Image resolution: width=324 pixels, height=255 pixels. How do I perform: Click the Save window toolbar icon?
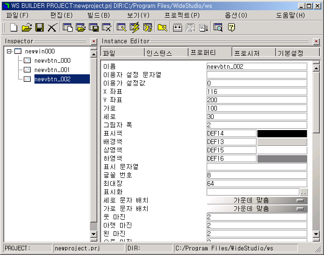94,27
